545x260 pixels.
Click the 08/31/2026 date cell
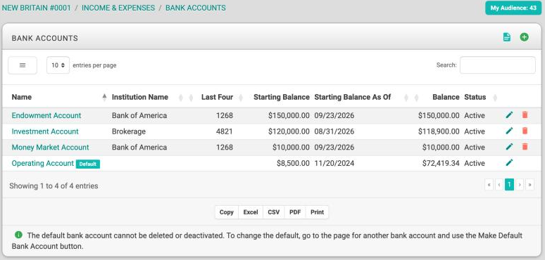(334, 131)
